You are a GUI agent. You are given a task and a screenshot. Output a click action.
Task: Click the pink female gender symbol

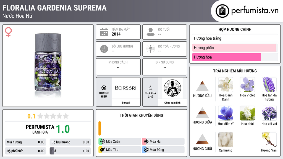pos(8,32)
